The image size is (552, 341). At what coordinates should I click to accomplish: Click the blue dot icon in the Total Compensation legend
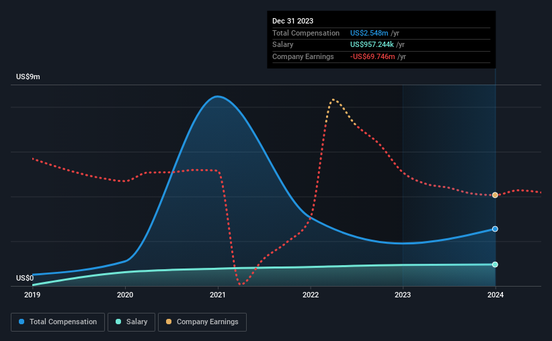(22, 322)
